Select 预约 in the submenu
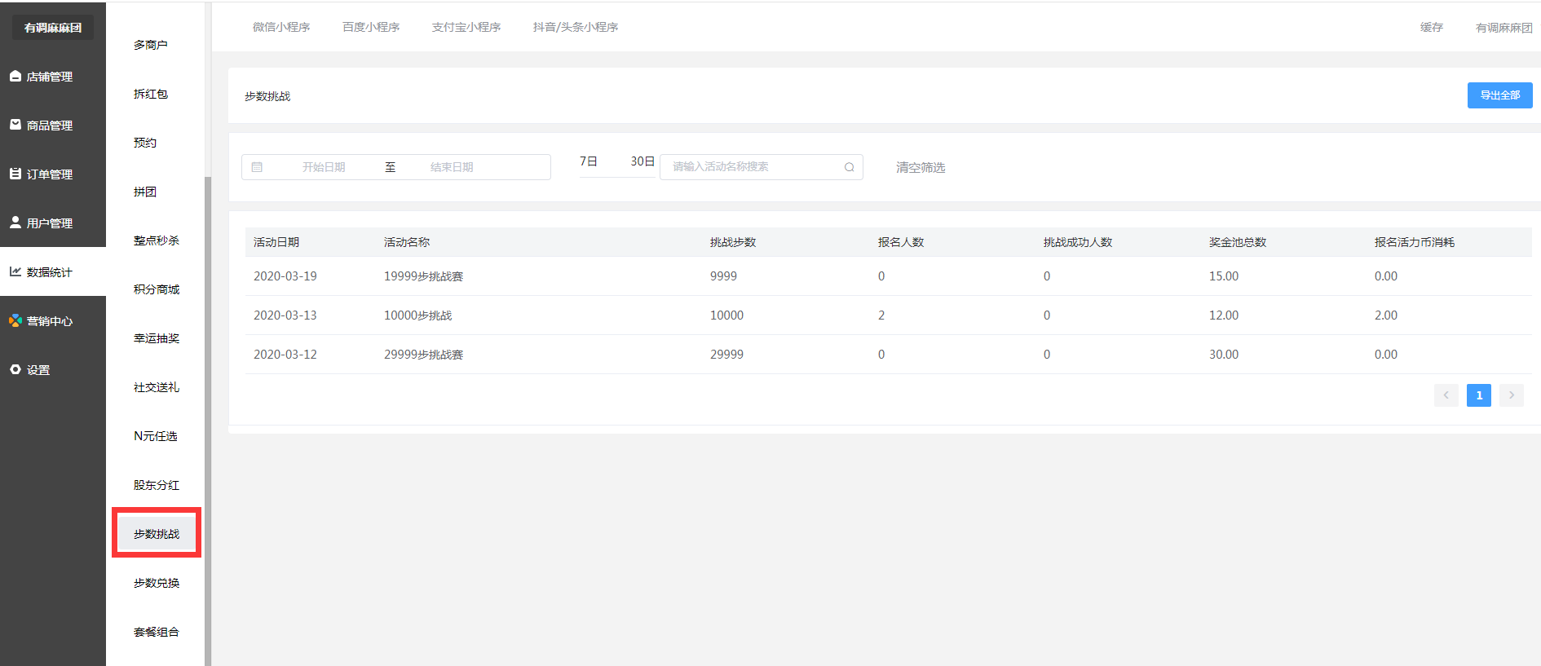1541x666 pixels. click(x=145, y=143)
